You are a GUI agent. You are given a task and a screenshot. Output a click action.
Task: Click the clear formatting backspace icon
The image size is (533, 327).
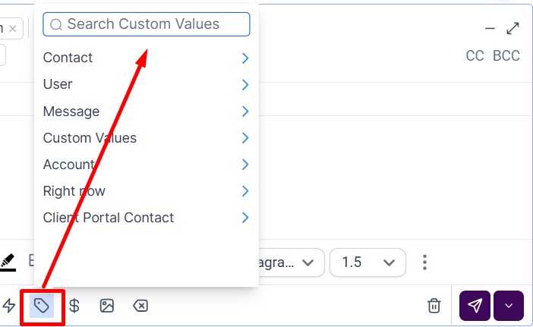pyautogui.click(x=140, y=306)
